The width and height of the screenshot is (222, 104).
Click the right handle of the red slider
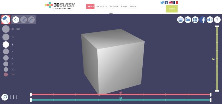coord(211,94)
